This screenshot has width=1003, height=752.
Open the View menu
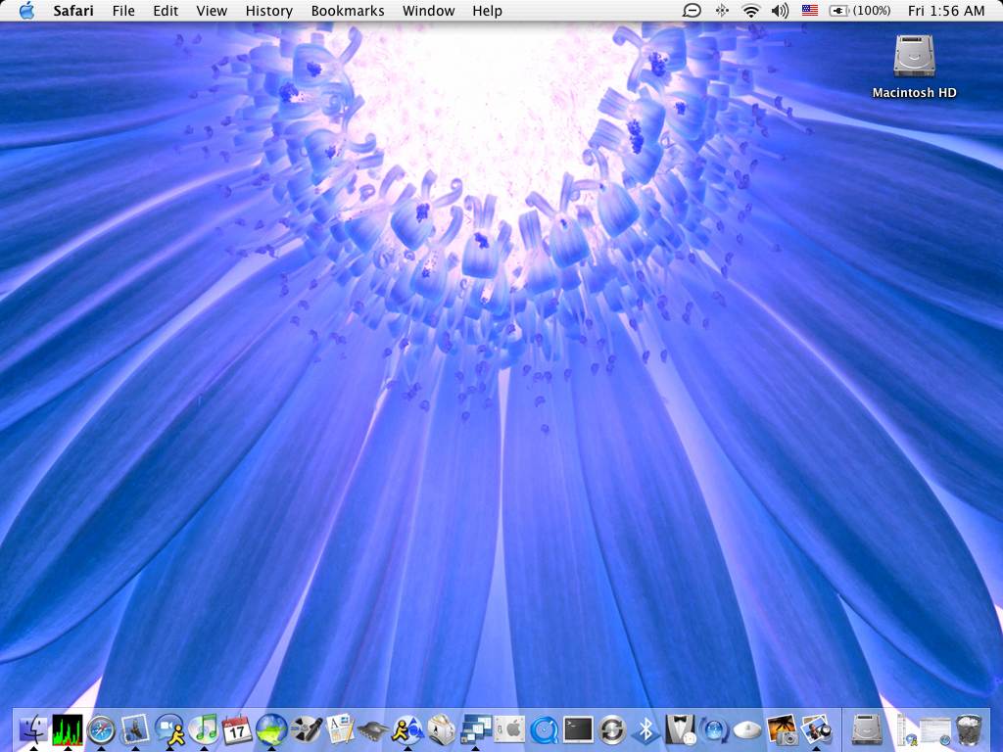[212, 11]
